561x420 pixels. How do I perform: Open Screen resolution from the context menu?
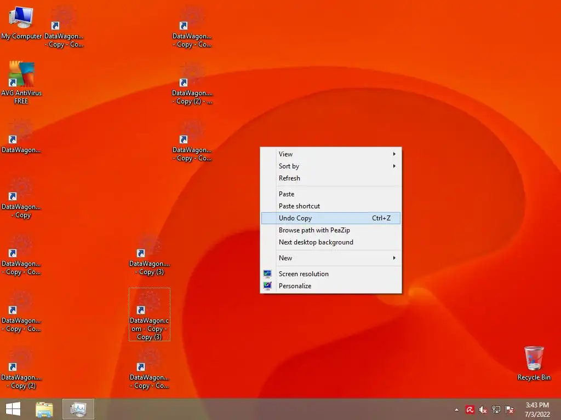[x=330, y=274]
